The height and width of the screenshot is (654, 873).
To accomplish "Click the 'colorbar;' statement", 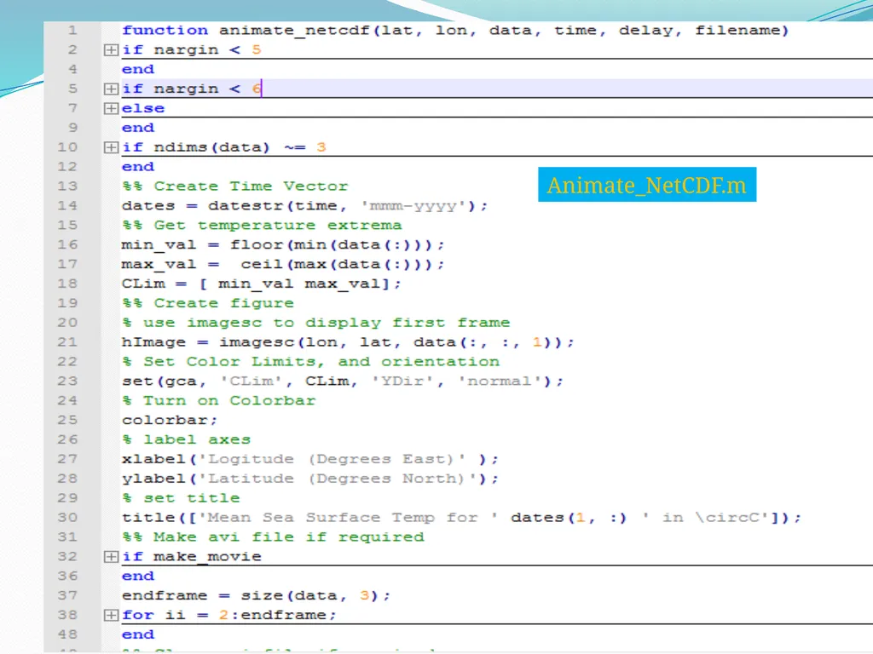I will click(x=170, y=421).
